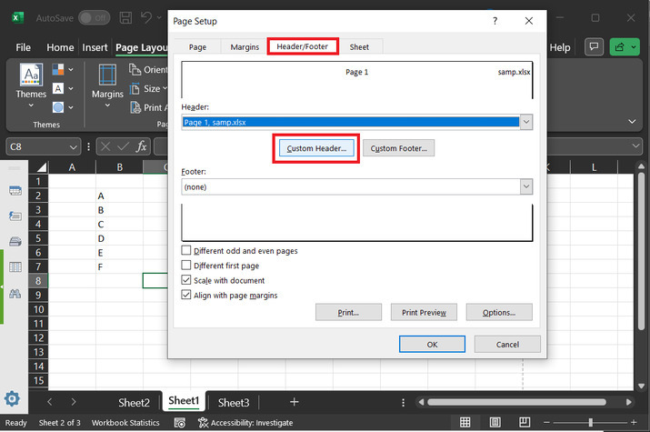
Task: Click the Undo arrow icon
Action: (146, 17)
